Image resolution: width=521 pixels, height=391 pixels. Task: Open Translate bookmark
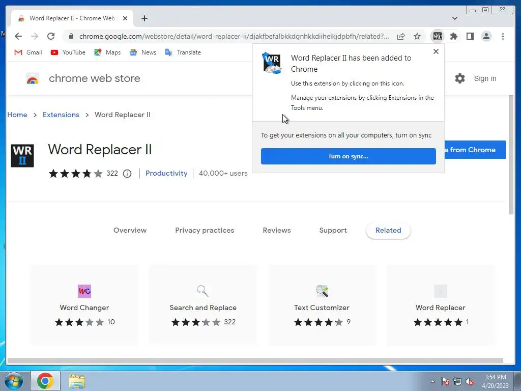pos(183,52)
